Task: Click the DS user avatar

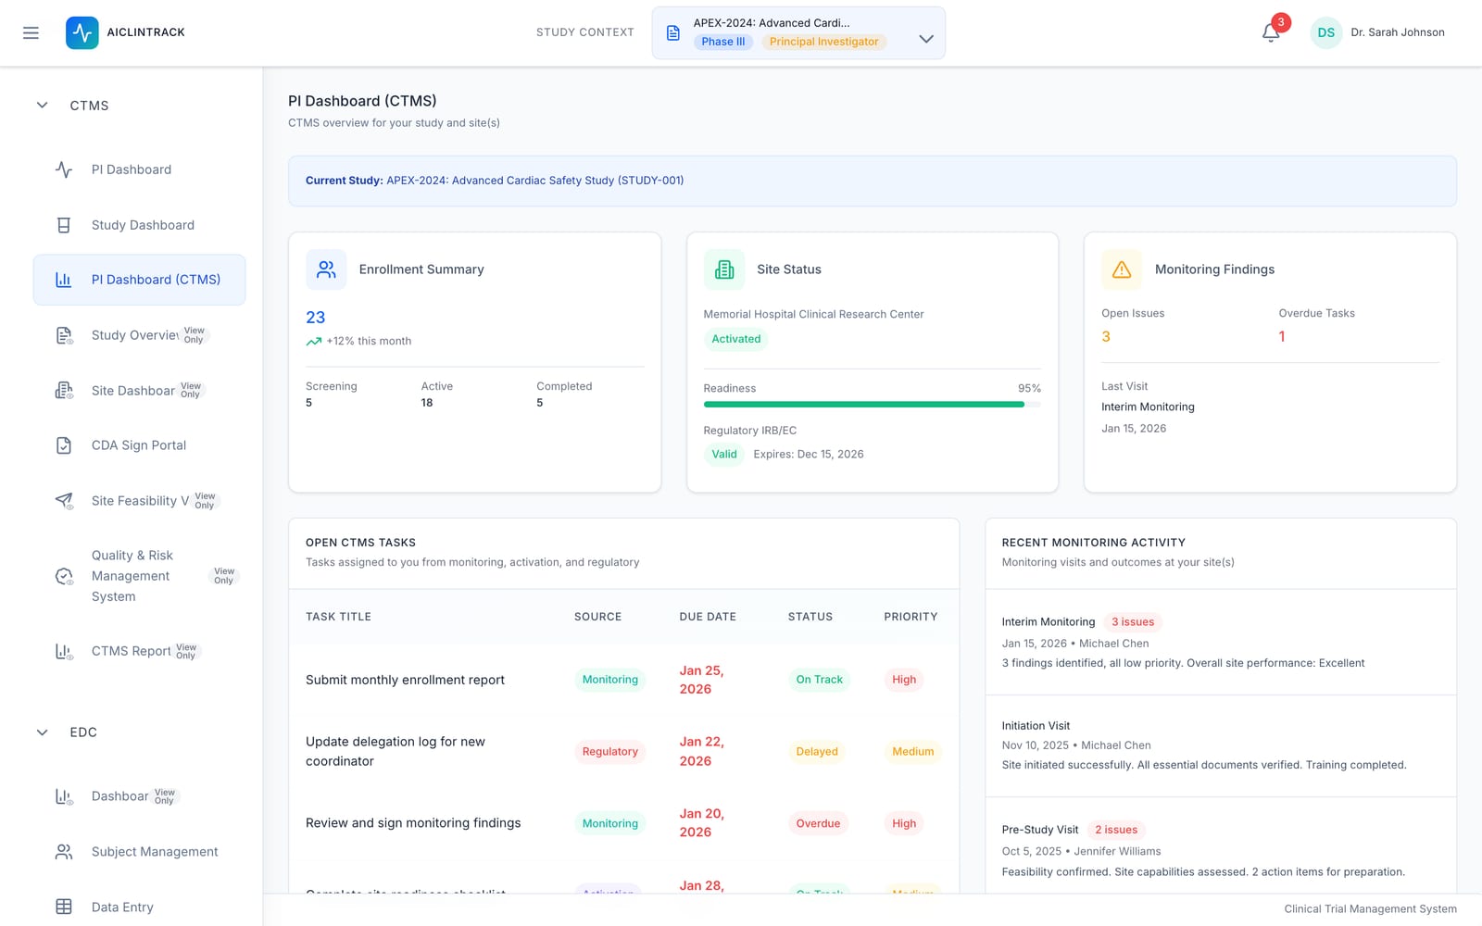Action: click(x=1326, y=32)
